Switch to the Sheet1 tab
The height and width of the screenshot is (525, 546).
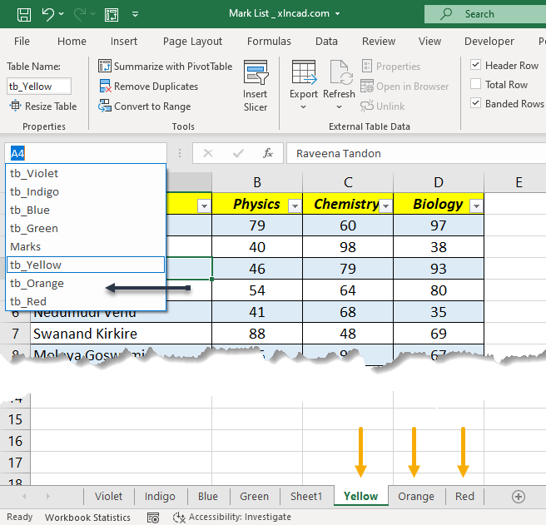click(x=306, y=496)
